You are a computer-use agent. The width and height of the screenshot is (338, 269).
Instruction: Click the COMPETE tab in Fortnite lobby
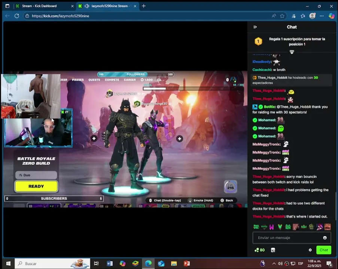click(x=112, y=80)
